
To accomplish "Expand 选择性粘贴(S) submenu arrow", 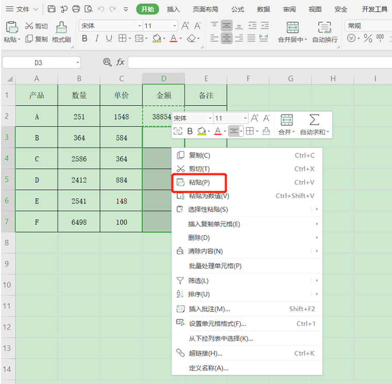I will pos(317,209).
